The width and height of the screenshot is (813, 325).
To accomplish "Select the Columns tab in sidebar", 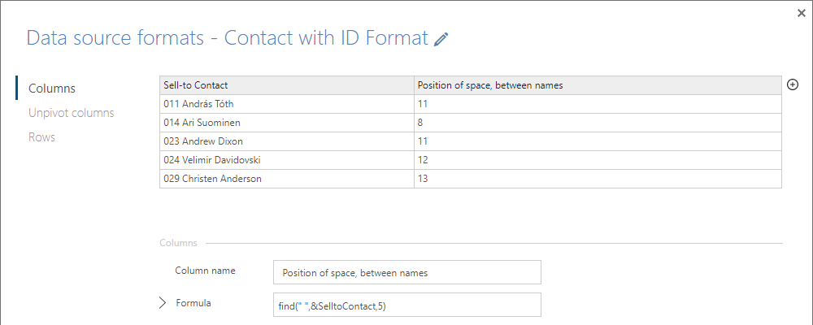I will click(x=52, y=89).
